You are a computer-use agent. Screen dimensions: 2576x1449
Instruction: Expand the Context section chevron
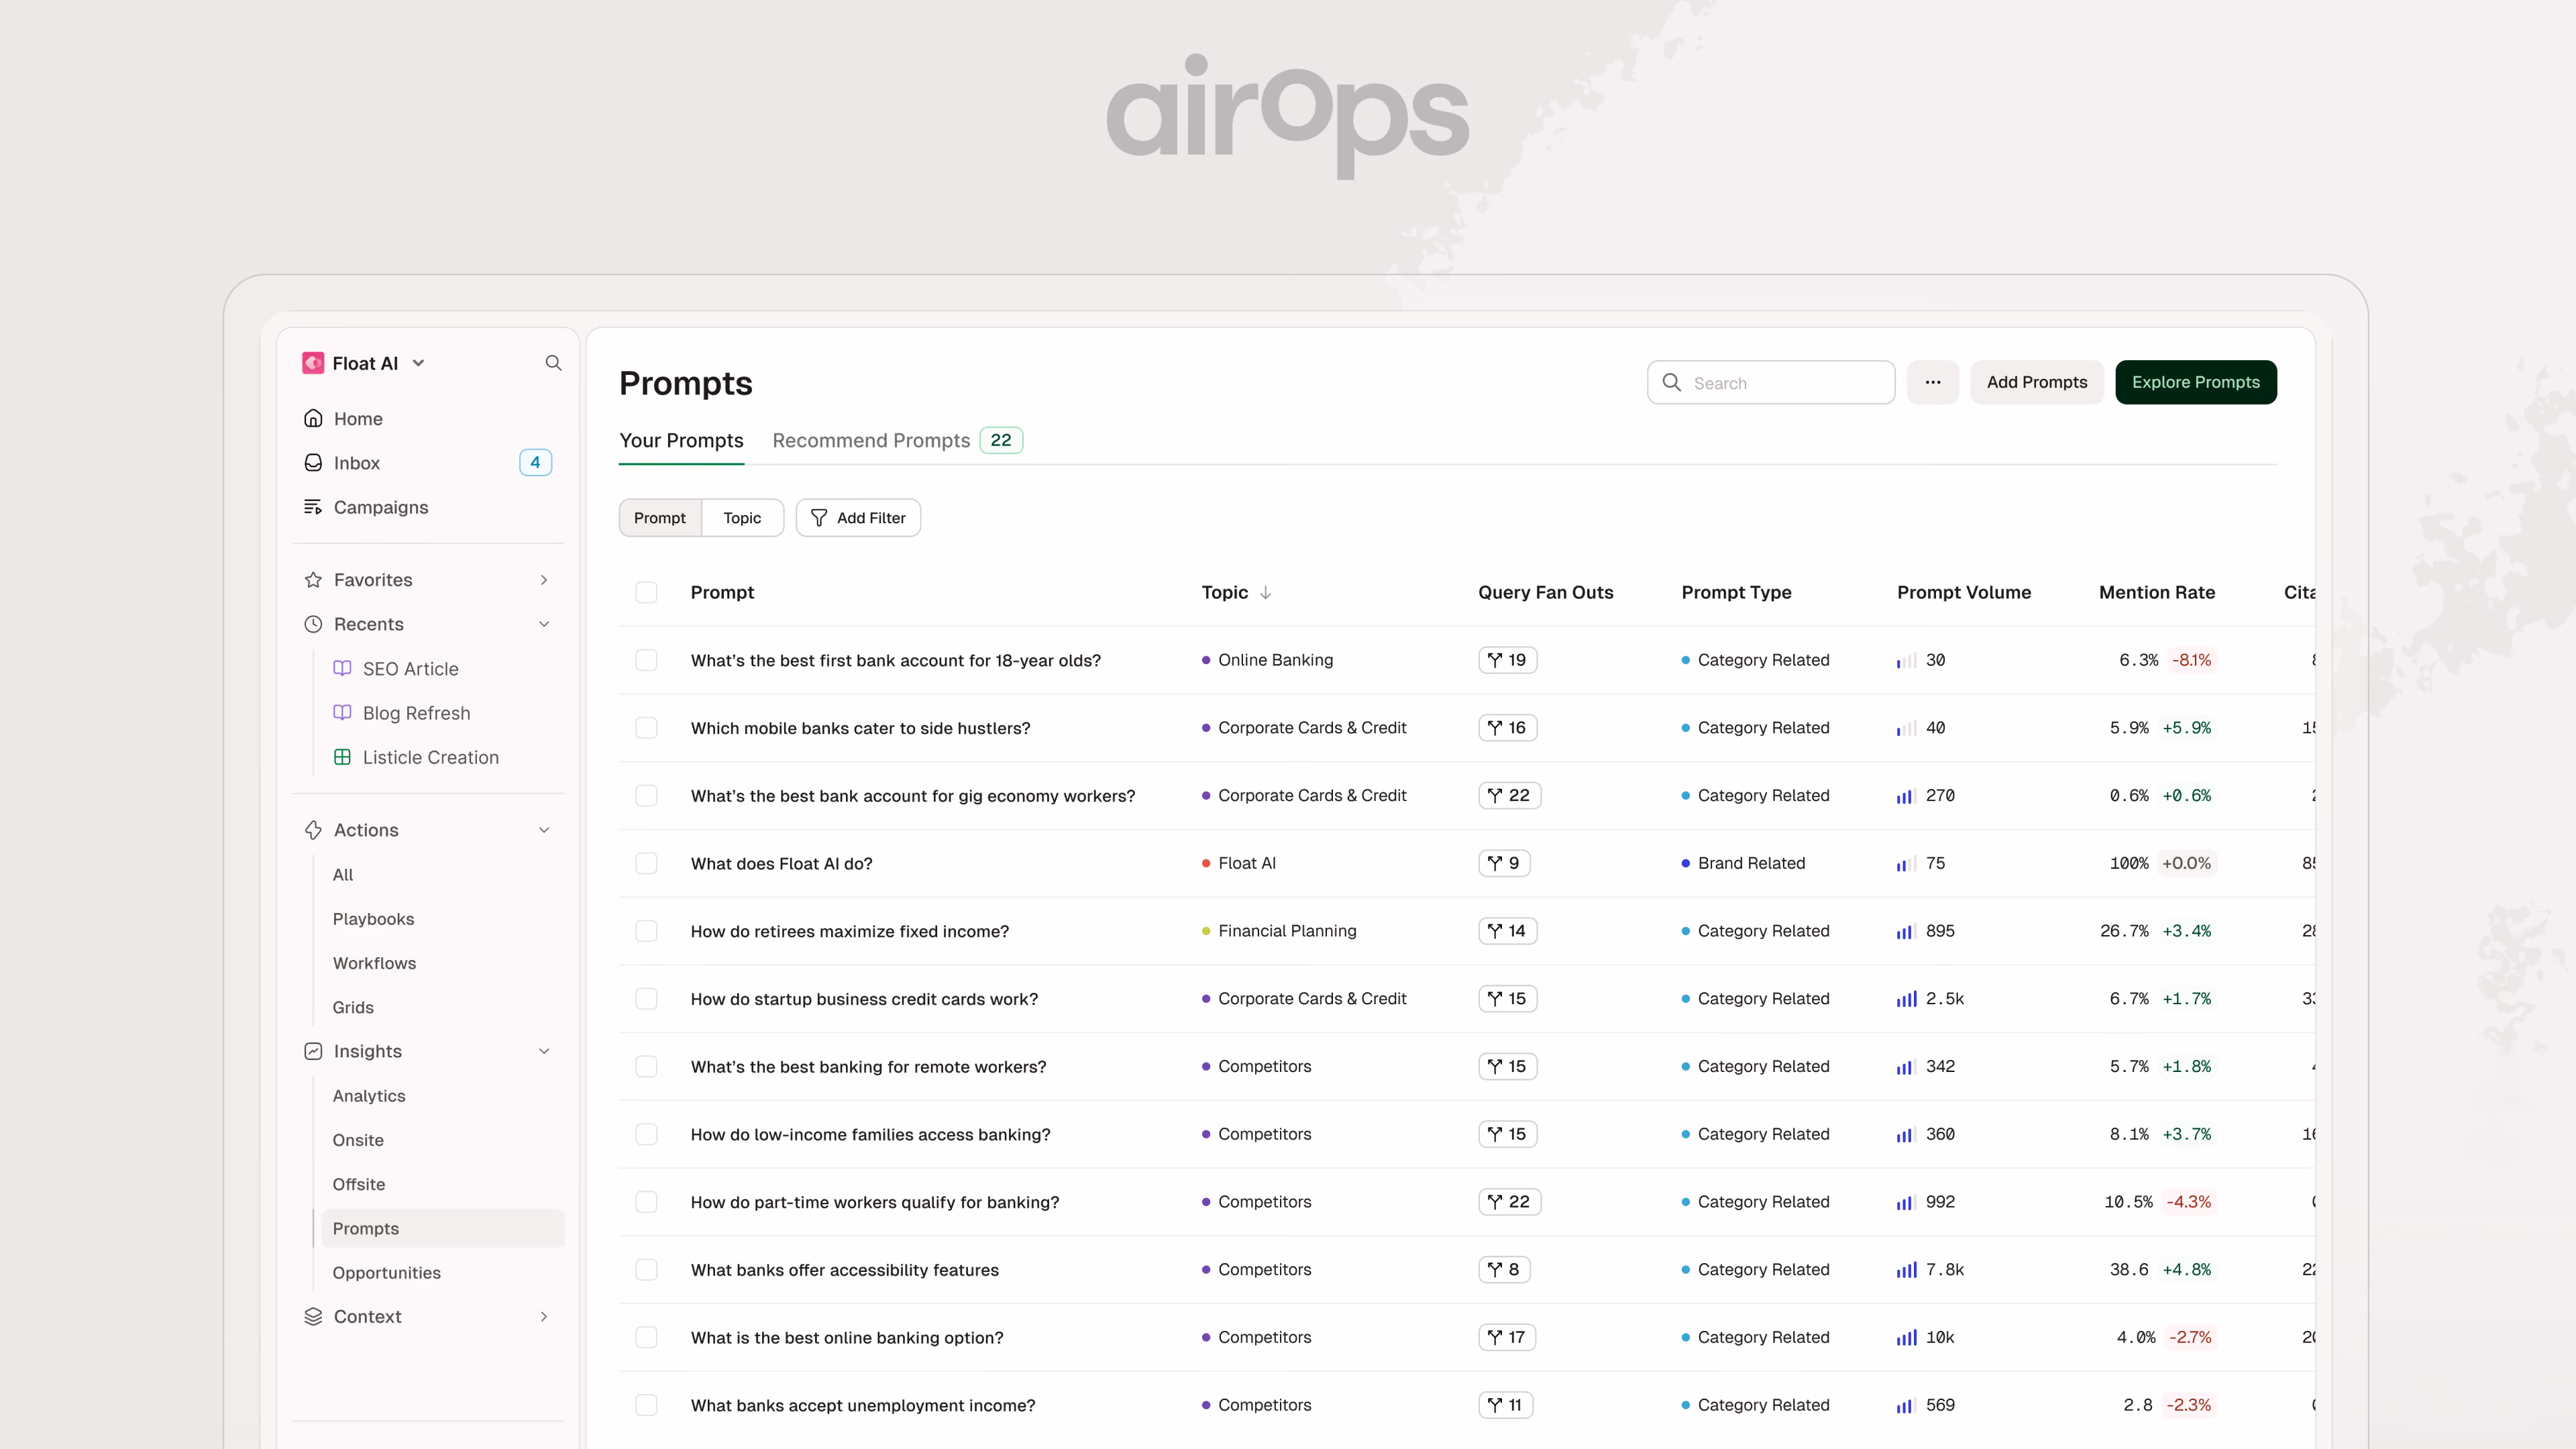pyautogui.click(x=544, y=1316)
